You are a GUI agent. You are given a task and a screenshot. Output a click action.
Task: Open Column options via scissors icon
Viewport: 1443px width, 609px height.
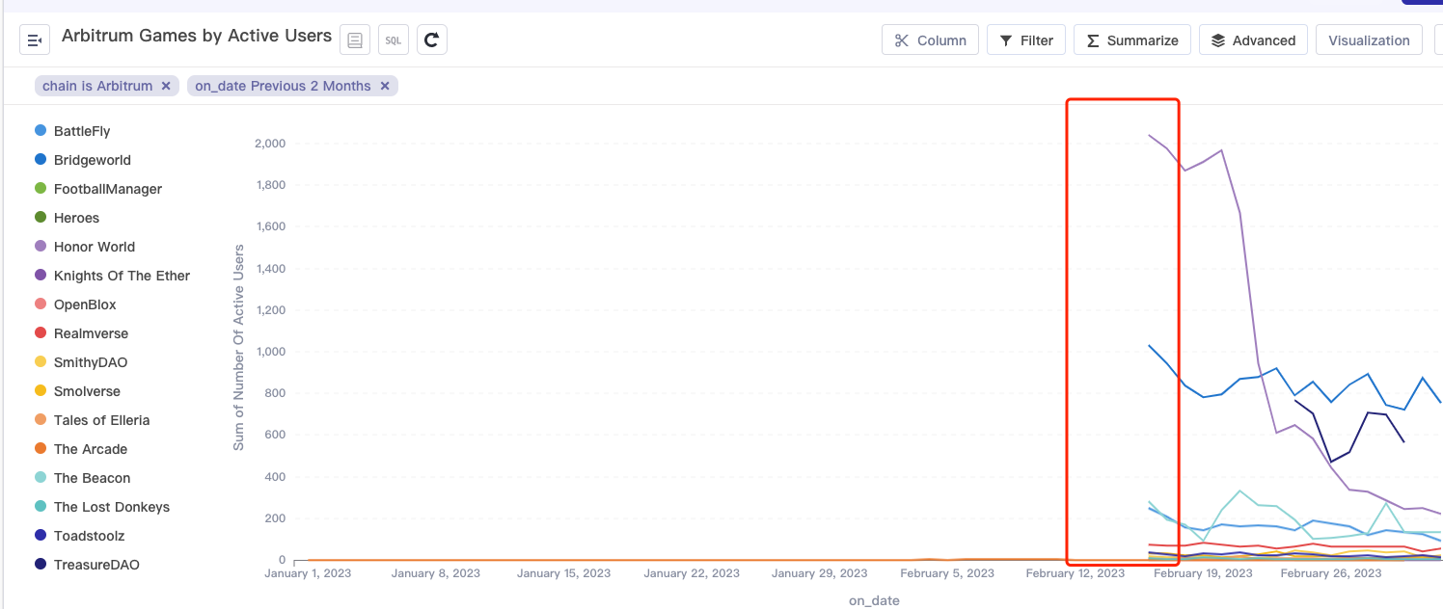(x=930, y=40)
